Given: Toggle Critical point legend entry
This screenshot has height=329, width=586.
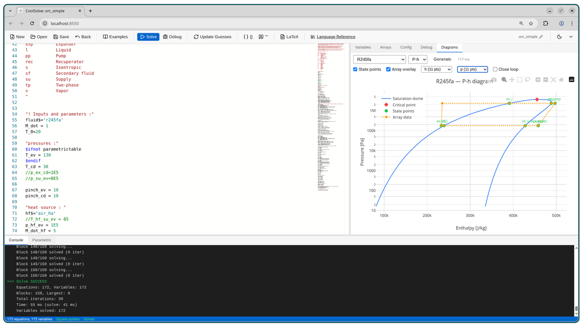Looking at the screenshot, I should click(399, 105).
